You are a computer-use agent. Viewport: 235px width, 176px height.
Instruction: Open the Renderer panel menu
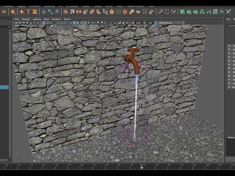click(x=56, y=19)
